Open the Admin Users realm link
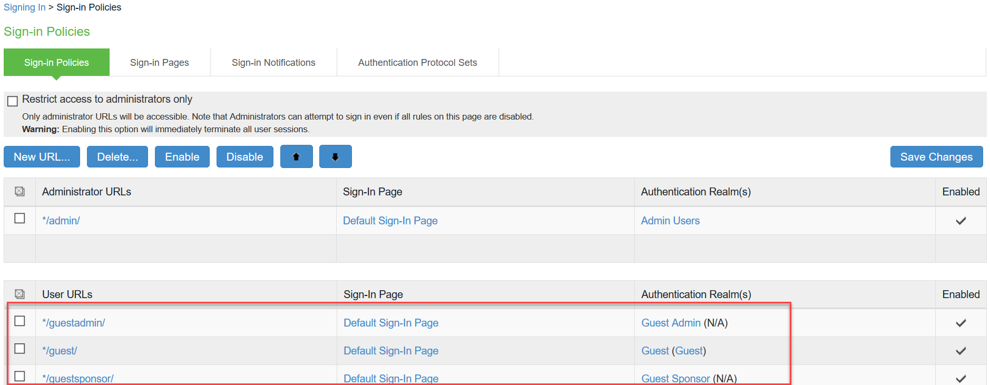This screenshot has width=990, height=385. (670, 221)
